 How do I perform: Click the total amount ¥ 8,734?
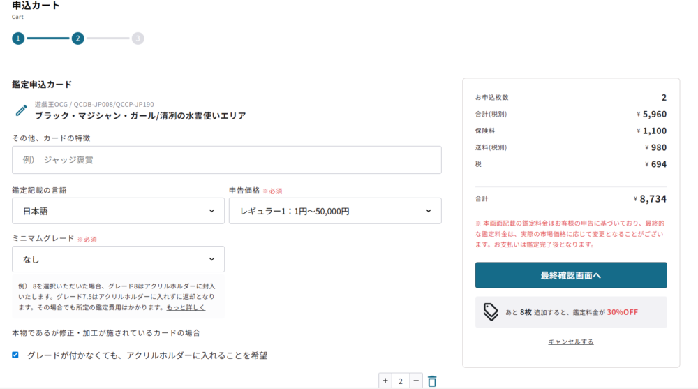[650, 199]
